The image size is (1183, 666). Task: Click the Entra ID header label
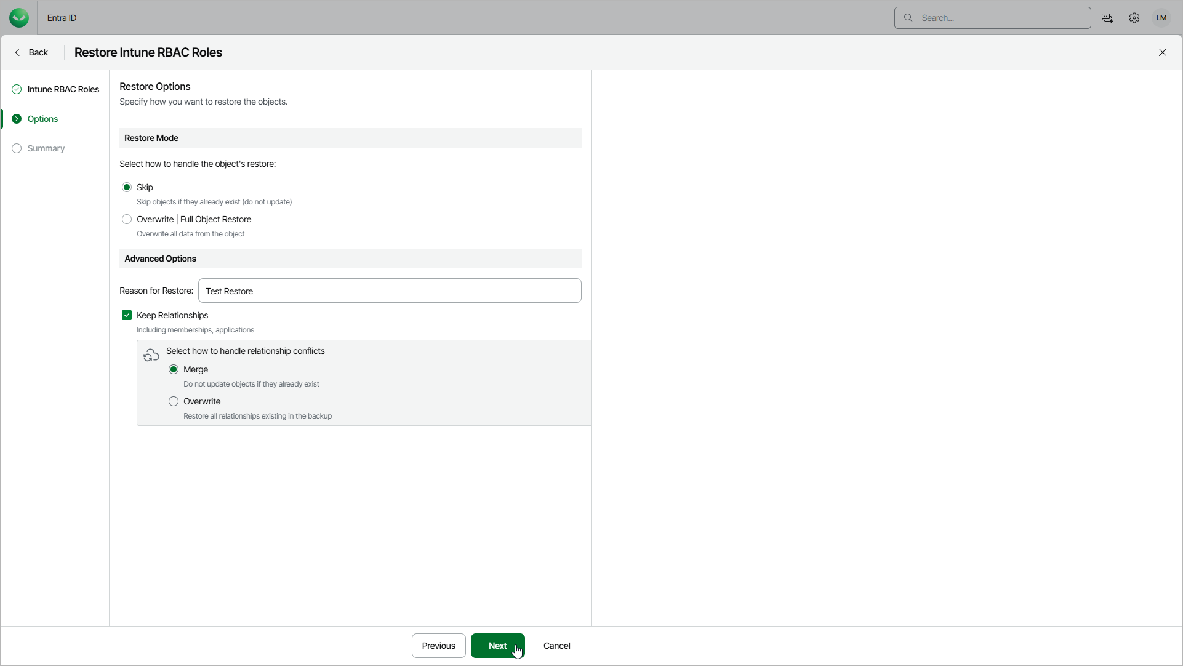62,18
